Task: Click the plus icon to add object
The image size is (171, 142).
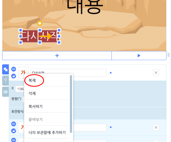Action: [x=57, y=56]
